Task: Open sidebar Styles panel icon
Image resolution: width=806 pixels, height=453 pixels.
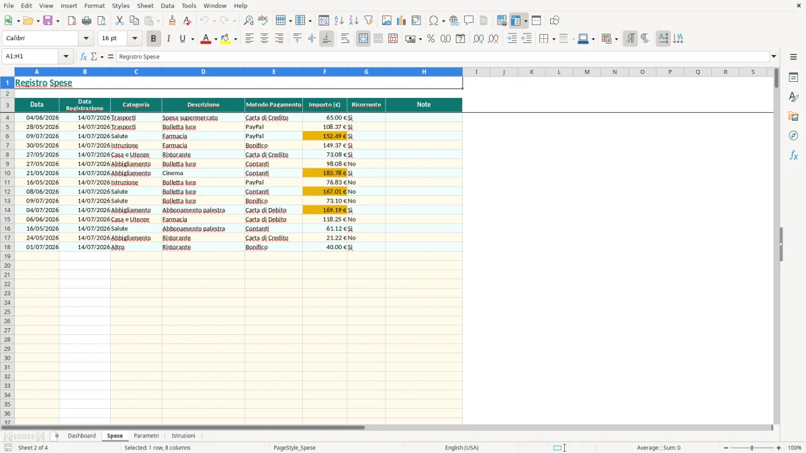Action: point(793,97)
